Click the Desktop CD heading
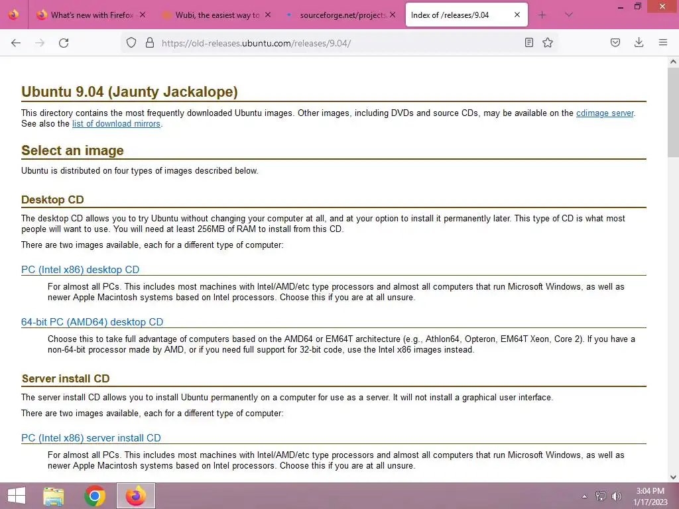Screen dimensions: 679x509 click(52, 199)
